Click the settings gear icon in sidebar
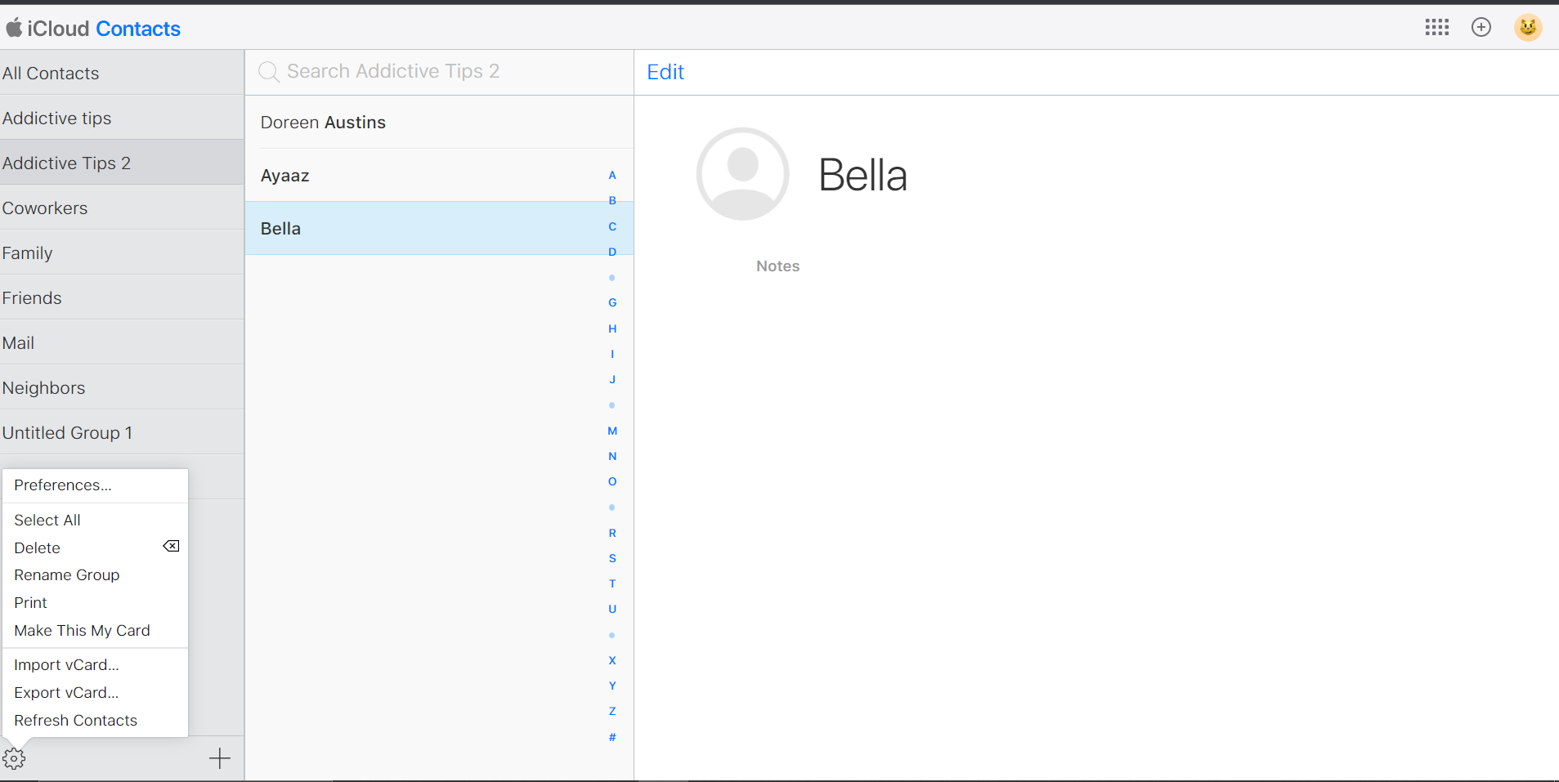1559x782 pixels. pyautogui.click(x=14, y=758)
